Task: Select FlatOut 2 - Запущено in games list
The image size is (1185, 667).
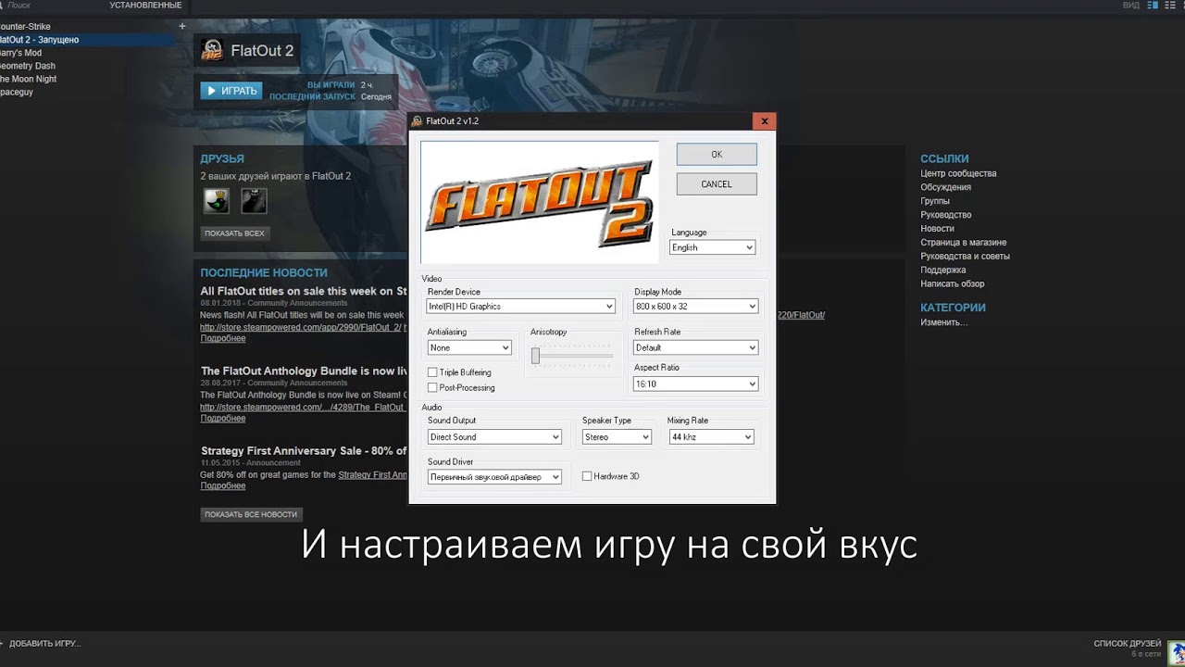Action: (88, 40)
